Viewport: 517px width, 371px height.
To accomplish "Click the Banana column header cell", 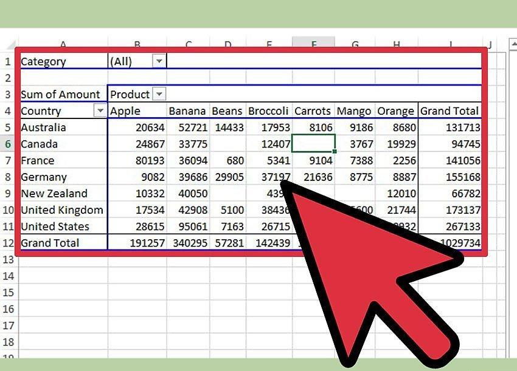I will [188, 111].
